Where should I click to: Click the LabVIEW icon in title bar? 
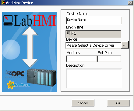[x=3, y=3]
